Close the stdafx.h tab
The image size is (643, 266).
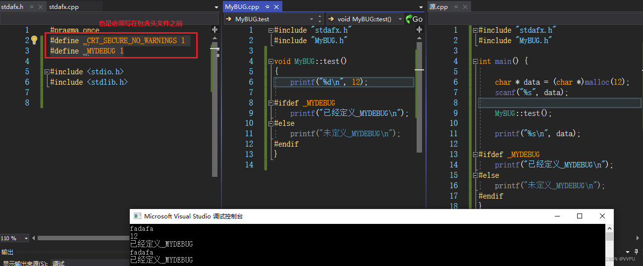pyautogui.click(x=41, y=7)
